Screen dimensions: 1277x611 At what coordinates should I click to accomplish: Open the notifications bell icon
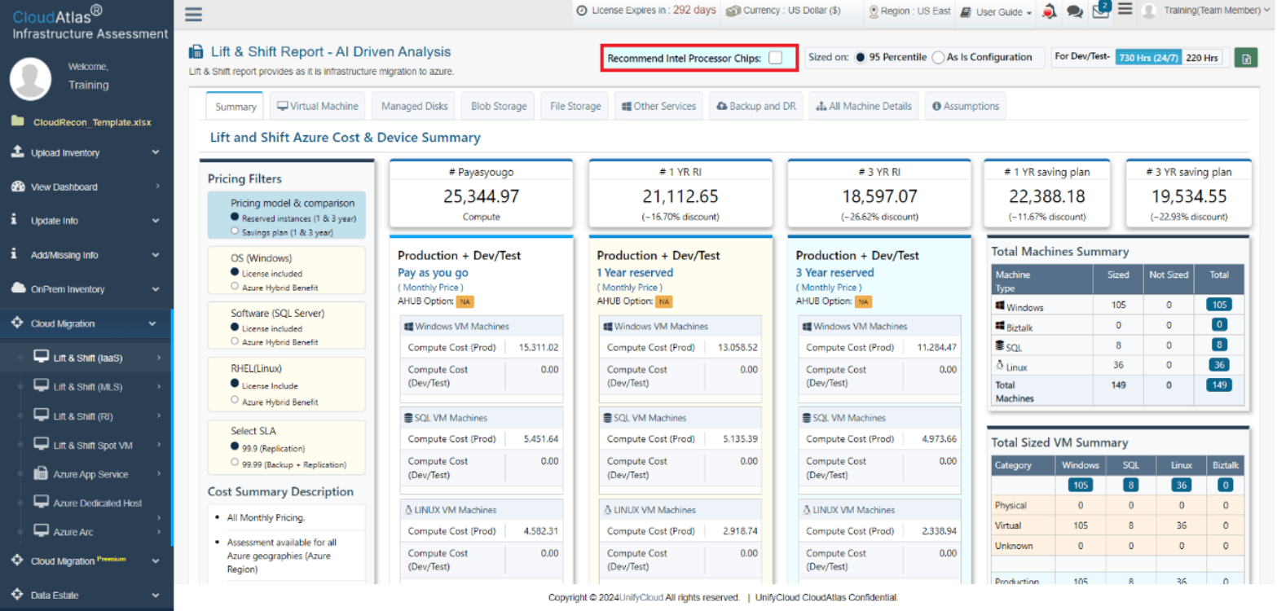pos(1050,11)
